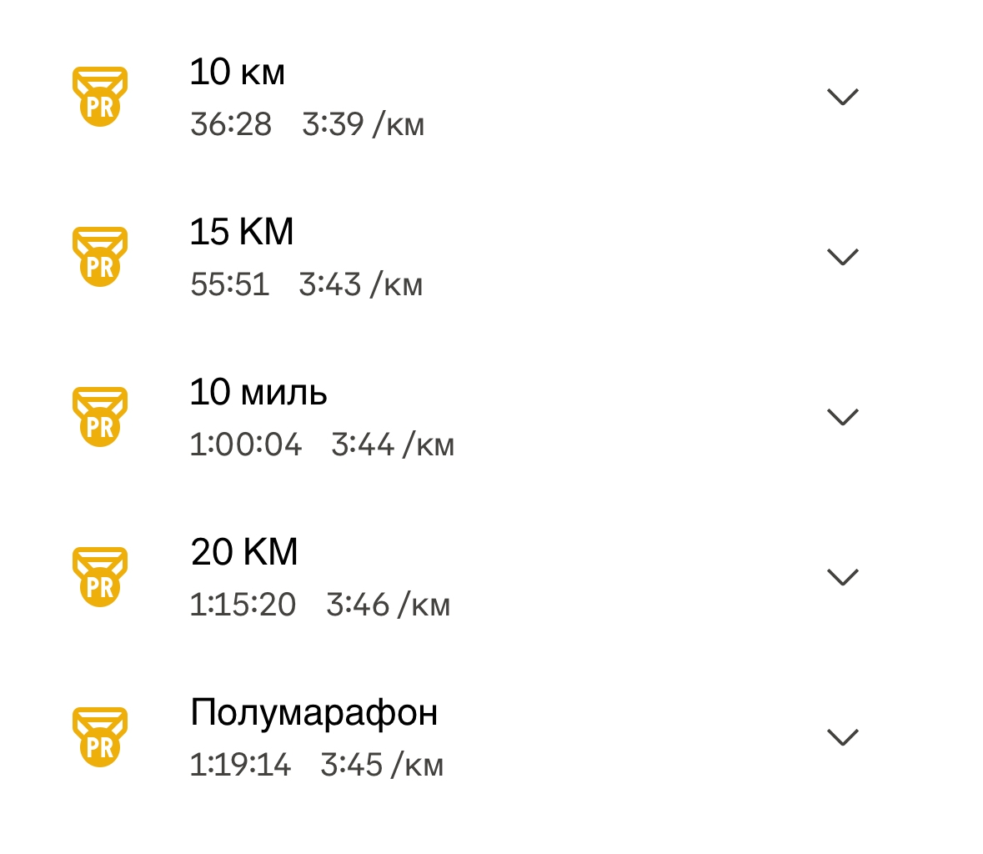Click the 20 KM heading
This screenshot has width=983, height=854.
[x=244, y=553]
